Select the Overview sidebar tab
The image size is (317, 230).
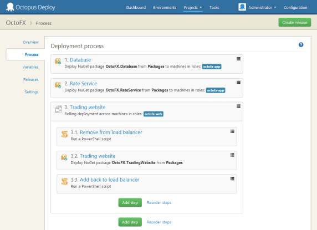click(30, 42)
